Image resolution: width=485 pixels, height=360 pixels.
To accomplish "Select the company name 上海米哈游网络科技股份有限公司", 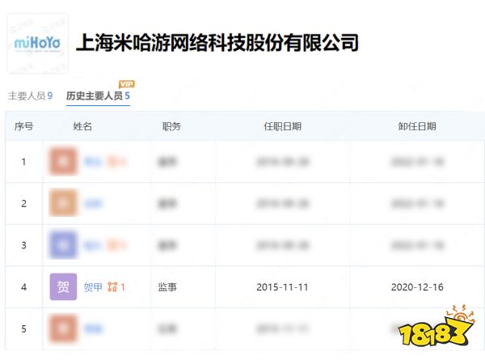I will [217, 42].
